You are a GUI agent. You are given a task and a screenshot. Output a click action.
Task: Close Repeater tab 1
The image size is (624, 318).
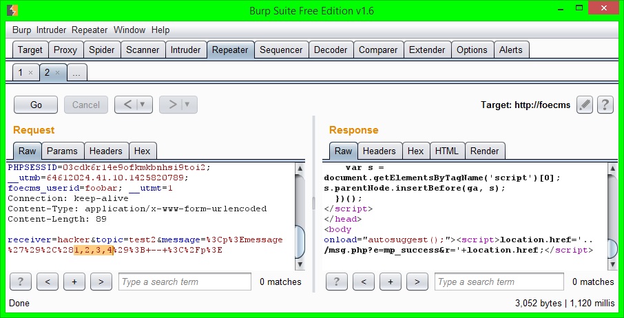pyautogui.click(x=30, y=73)
